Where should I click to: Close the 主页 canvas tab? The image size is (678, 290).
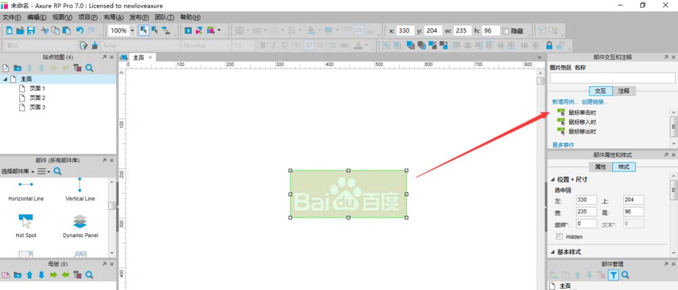click(x=151, y=57)
